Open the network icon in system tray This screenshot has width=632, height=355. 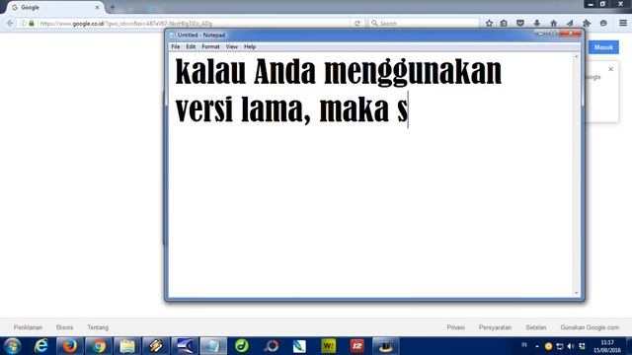(560, 346)
